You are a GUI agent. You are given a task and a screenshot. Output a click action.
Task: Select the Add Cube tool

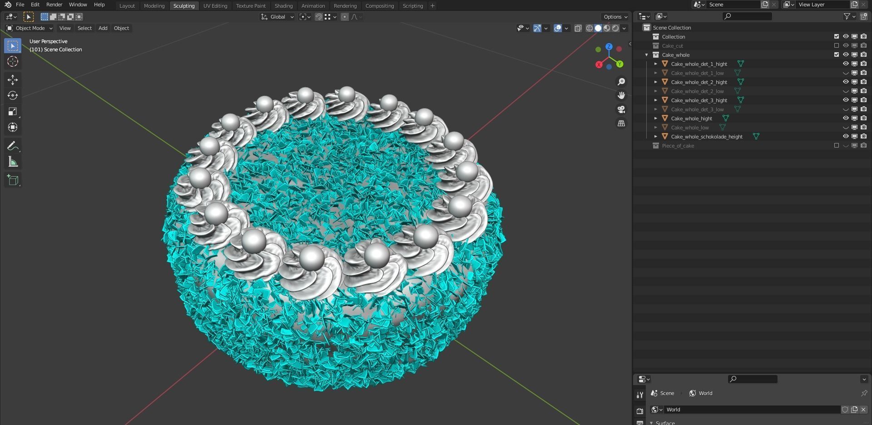(x=13, y=180)
